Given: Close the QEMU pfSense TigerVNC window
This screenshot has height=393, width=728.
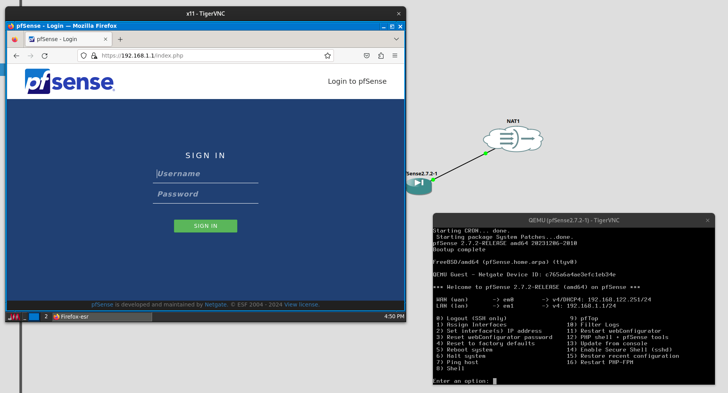Looking at the screenshot, I should point(708,220).
